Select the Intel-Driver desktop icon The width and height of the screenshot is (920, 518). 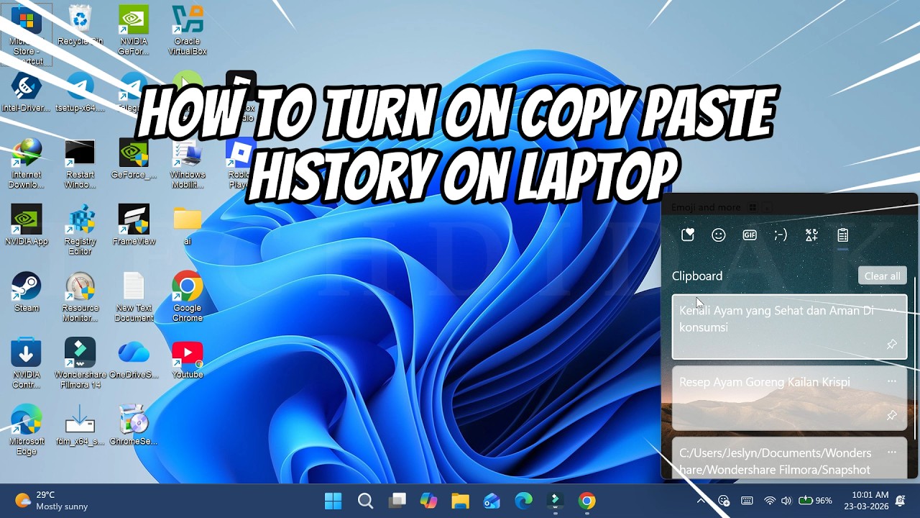point(27,93)
